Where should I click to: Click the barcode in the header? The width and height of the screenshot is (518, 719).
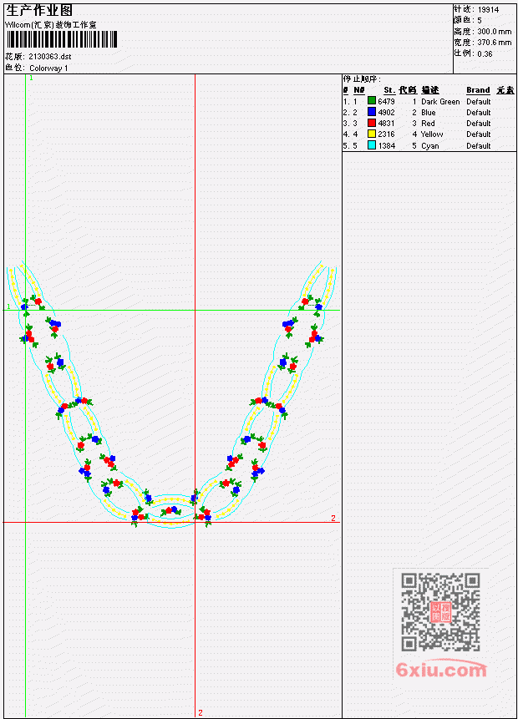coord(62,39)
